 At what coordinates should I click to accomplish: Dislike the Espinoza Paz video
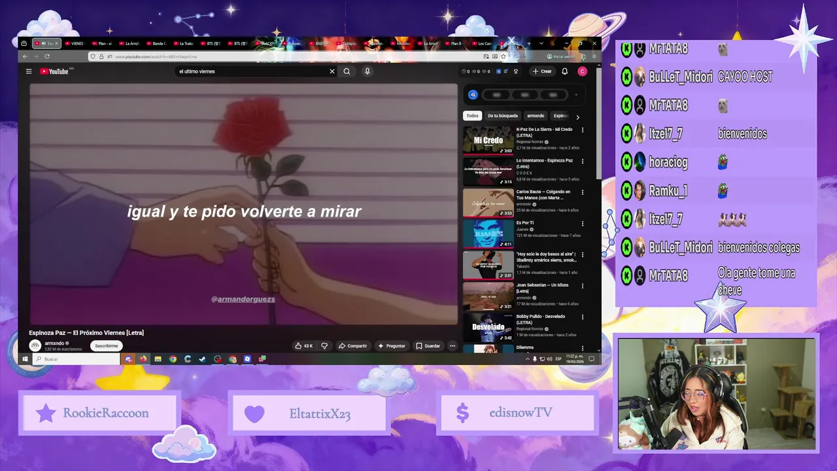click(x=324, y=345)
